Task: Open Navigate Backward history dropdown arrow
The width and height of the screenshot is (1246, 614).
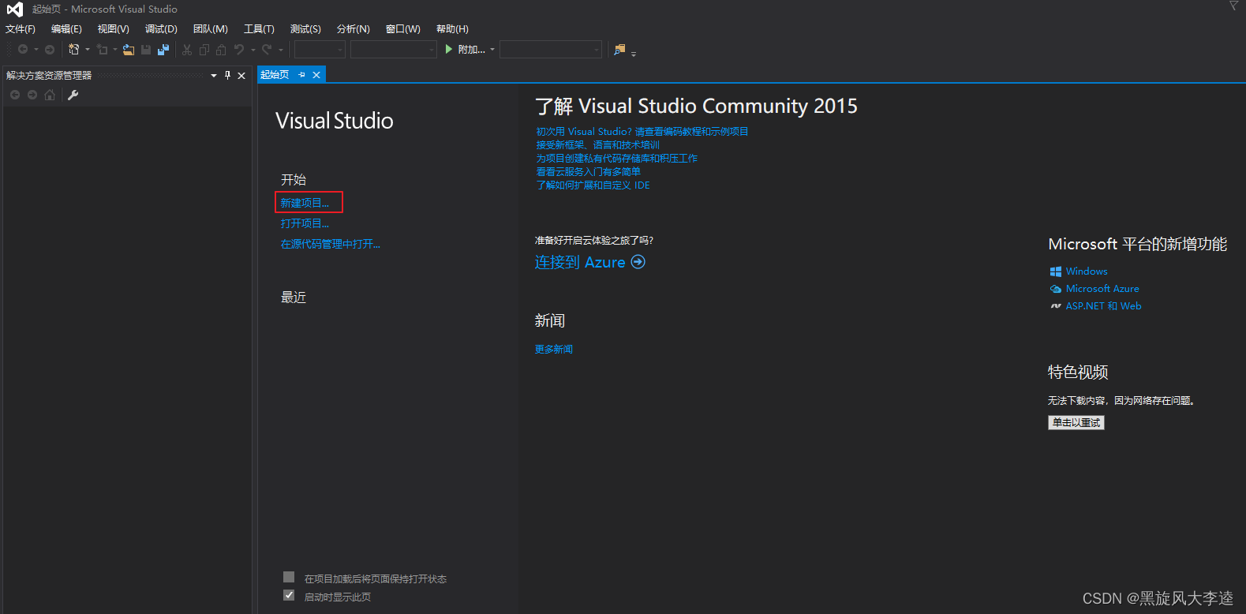Action: point(36,50)
